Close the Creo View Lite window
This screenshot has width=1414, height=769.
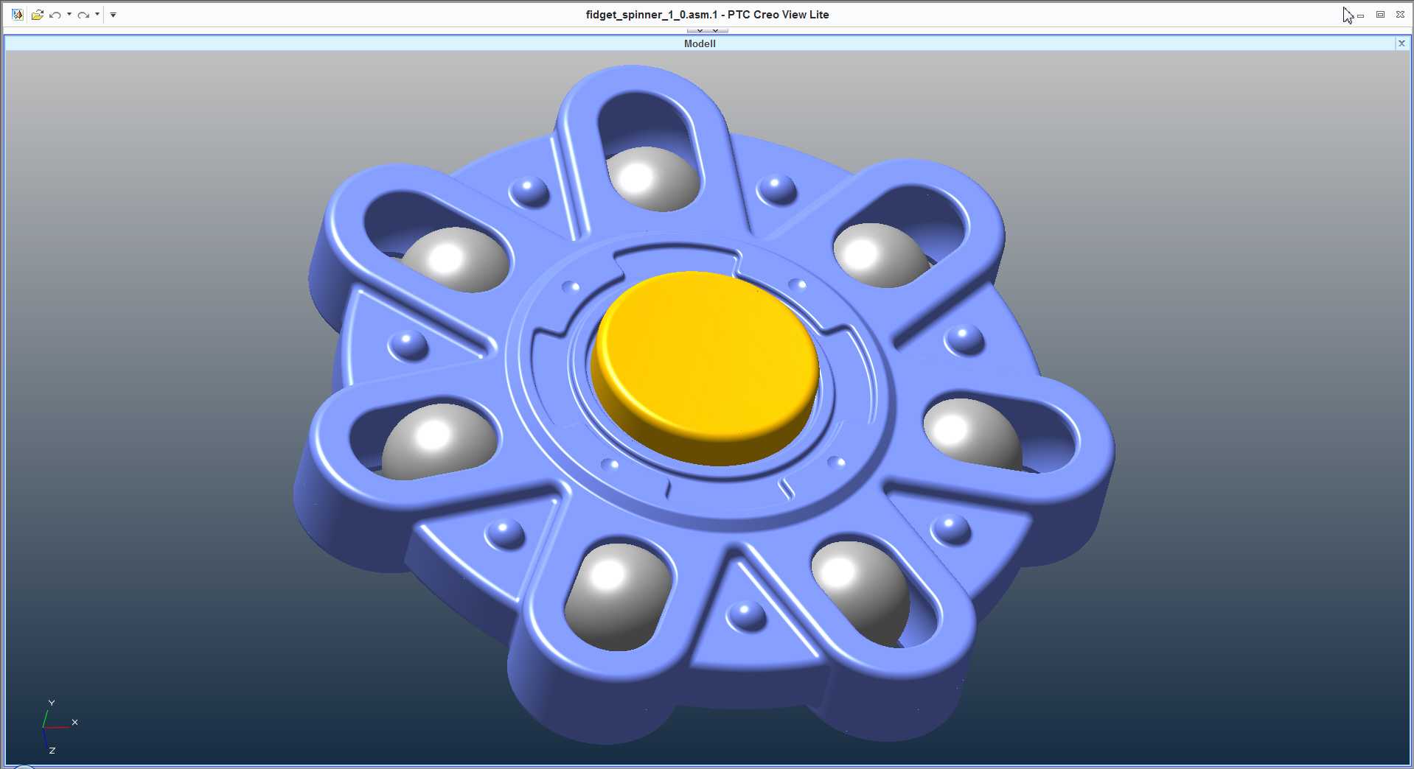click(x=1400, y=14)
